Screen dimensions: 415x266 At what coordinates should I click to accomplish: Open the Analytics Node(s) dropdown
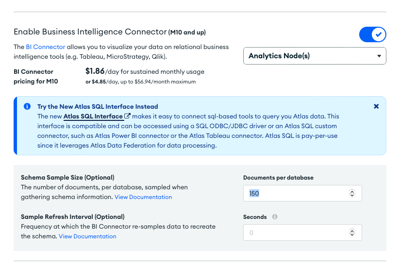point(314,56)
